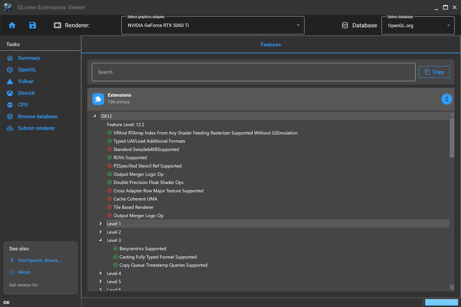Click the info icon beside About
This screenshot has width=461, height=307.
click(x=12, y=272)
